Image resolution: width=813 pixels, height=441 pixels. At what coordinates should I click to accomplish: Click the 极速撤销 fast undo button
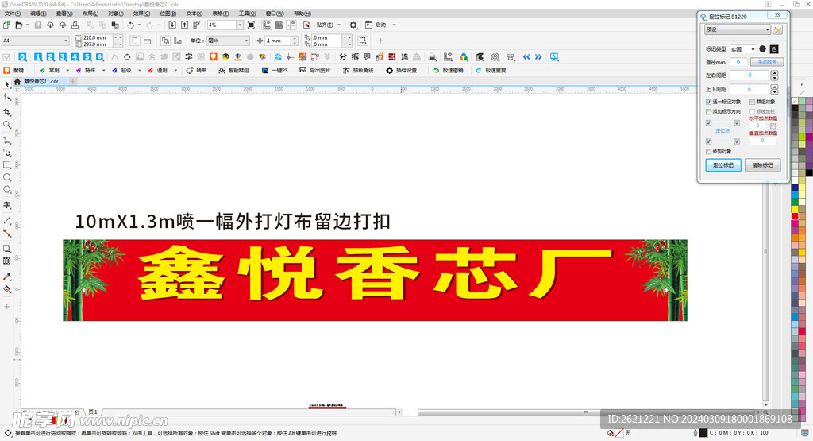[x=448, y=70]
